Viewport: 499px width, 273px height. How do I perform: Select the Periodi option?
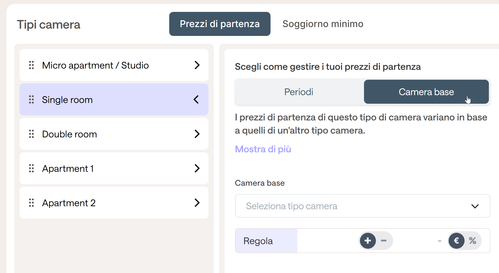pos(299,92)
